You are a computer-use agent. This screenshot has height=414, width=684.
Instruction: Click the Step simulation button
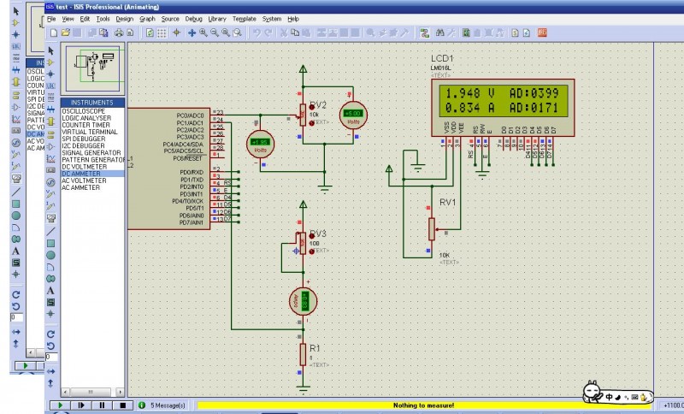[x=80, y=405]
